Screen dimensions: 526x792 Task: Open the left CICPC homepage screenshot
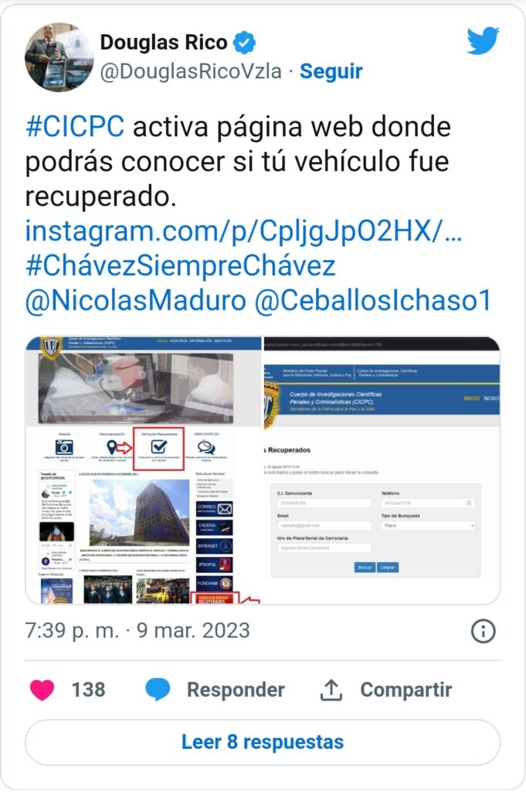pos(144,470)
